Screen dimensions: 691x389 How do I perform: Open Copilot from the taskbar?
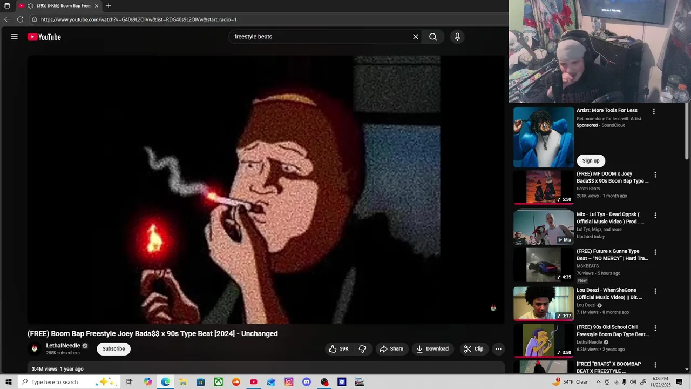coord(148,382)
